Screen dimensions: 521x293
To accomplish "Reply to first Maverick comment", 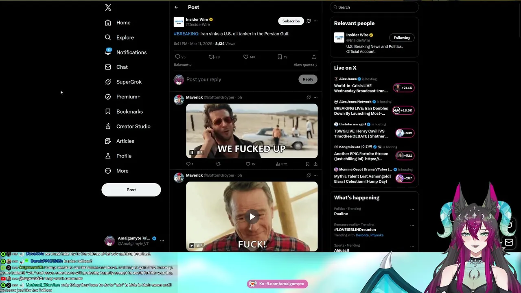I will tap(188, 164).
